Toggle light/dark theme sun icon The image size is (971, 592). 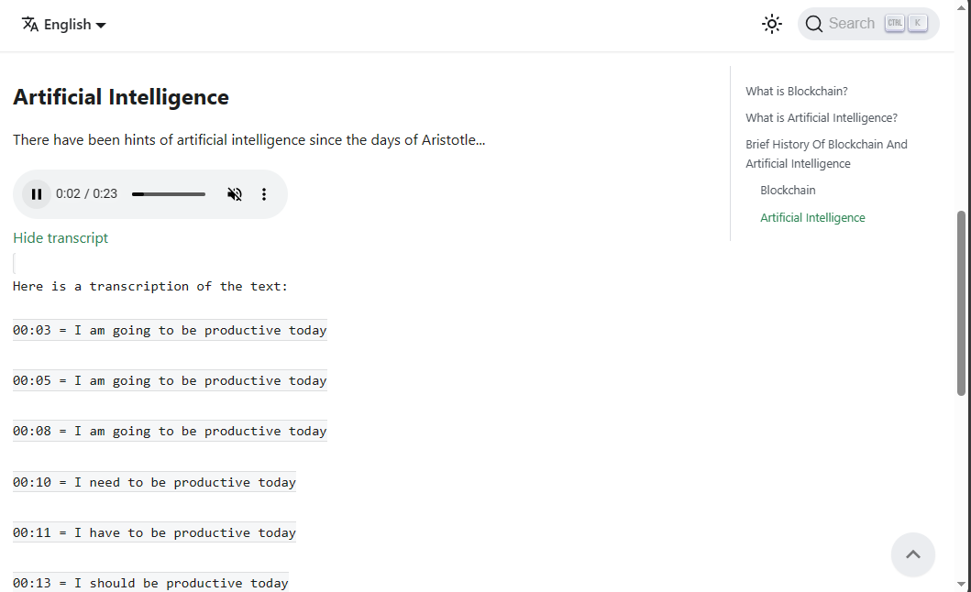(x=772, y=25)
